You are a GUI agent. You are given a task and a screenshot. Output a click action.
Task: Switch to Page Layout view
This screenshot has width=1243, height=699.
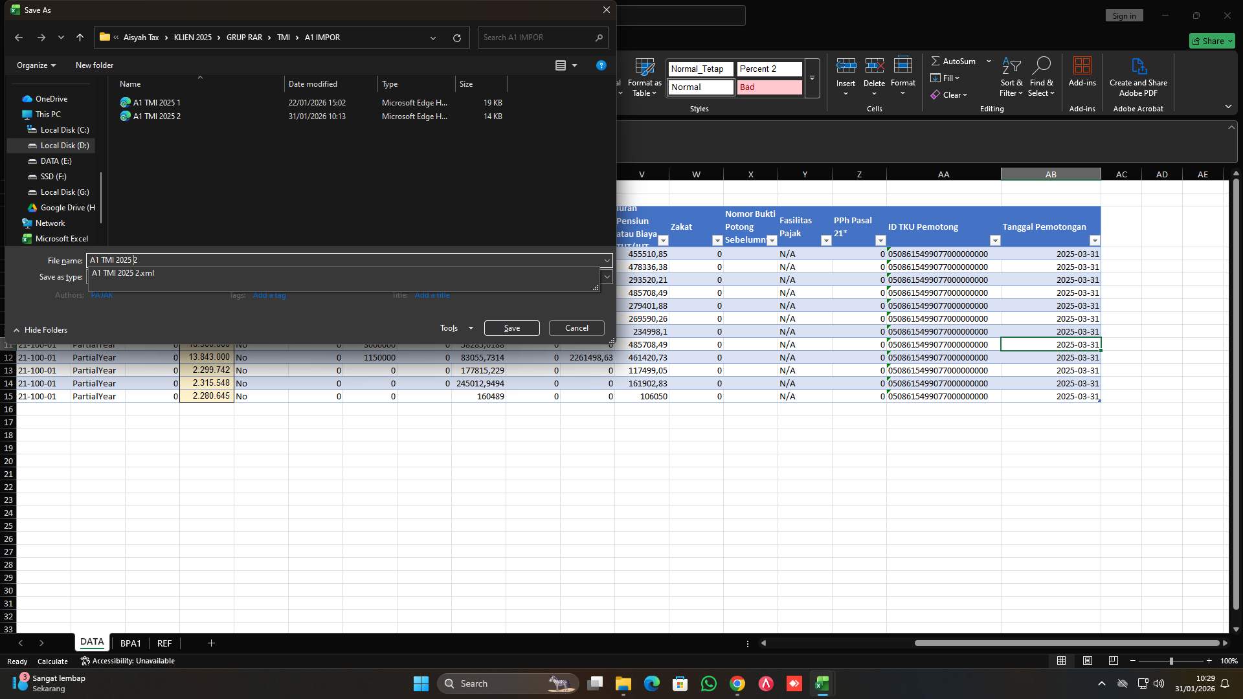coord(1087,661)
